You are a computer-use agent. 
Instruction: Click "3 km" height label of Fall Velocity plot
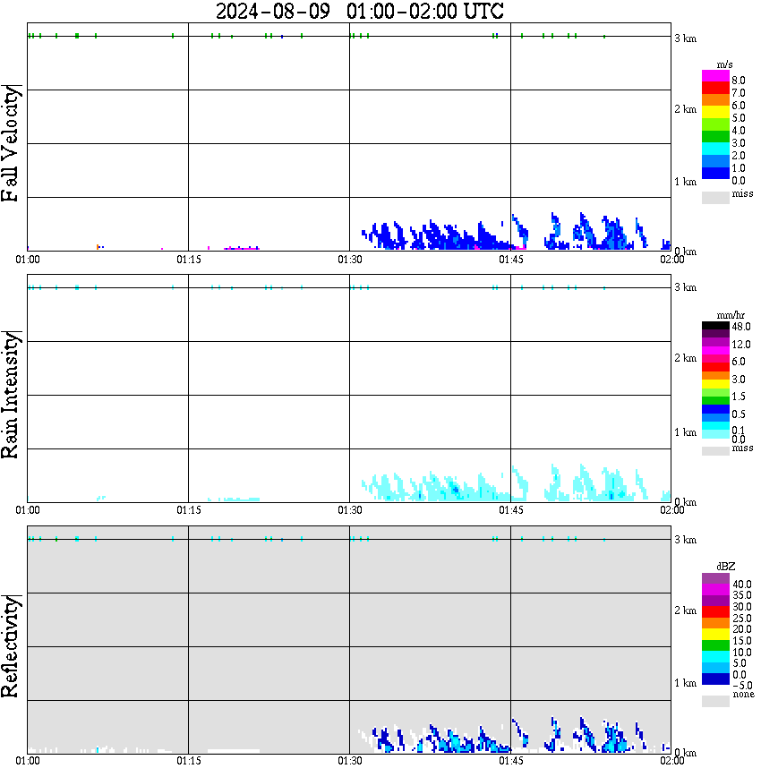[x=685, y=38]
